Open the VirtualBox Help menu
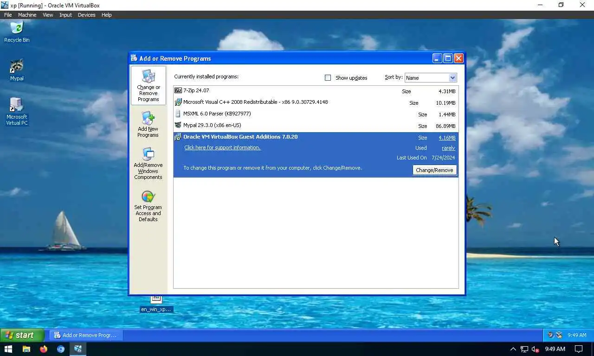This screenshot has height=356, width=594. (106, 15)
